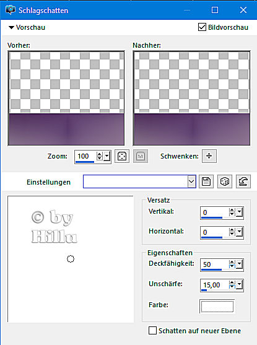Open the Zoom slider dropdown arrow
The height and width of the screenshot is (345, 257).
[107, 157]
